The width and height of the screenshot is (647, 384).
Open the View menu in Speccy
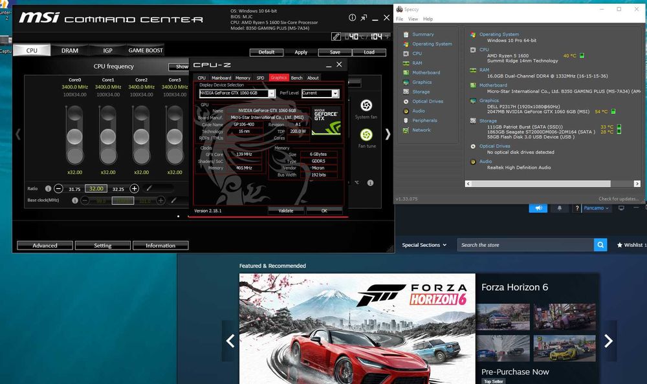coord(413,19)
